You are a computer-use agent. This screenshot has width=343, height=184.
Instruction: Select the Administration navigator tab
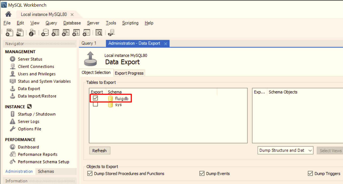click(x=19, y=171)
